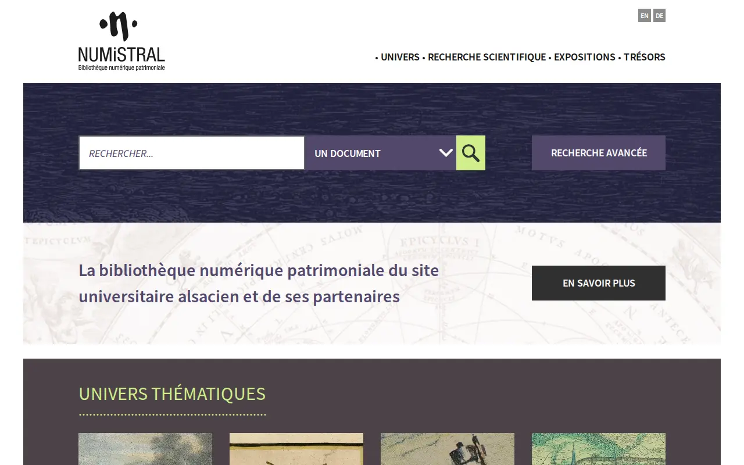Click the En savoir plus button
The image size is (744, 465).
pyautogui.click(x=599, y=283)
